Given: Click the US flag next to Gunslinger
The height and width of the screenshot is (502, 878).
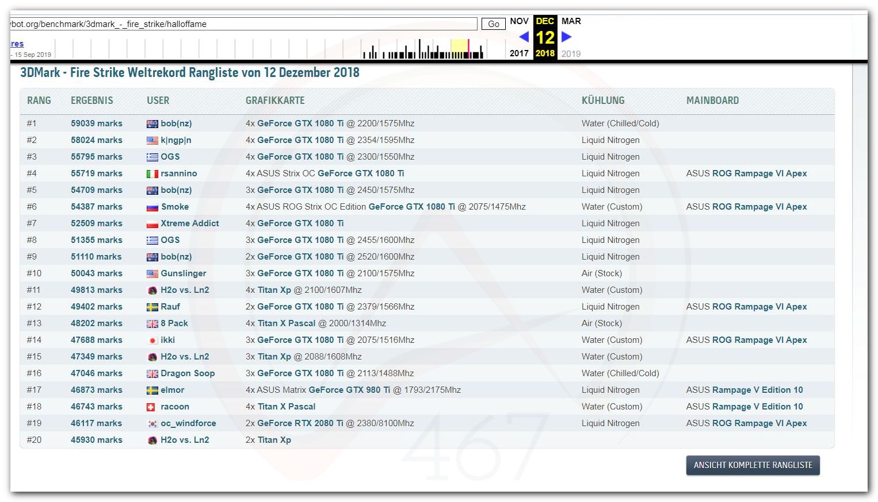Looking at the screenshot, I should click(152, 274).
